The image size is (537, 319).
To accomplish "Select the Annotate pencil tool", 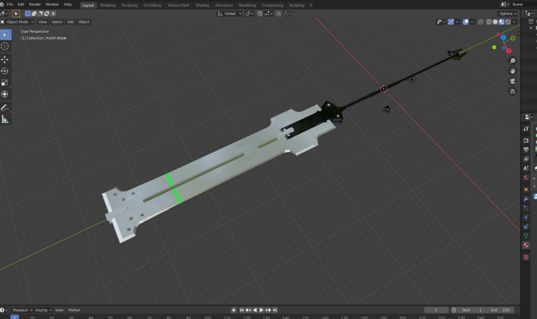I will (x=5, y=108).
